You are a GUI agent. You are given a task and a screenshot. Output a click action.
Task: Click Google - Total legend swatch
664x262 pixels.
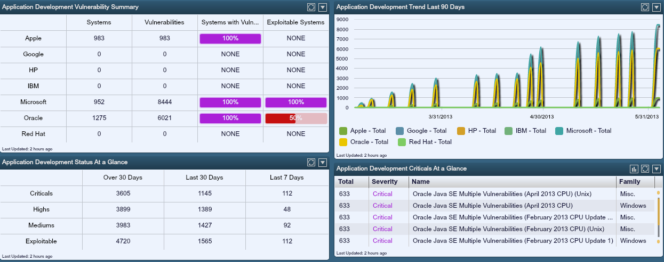tap(399, 131)
